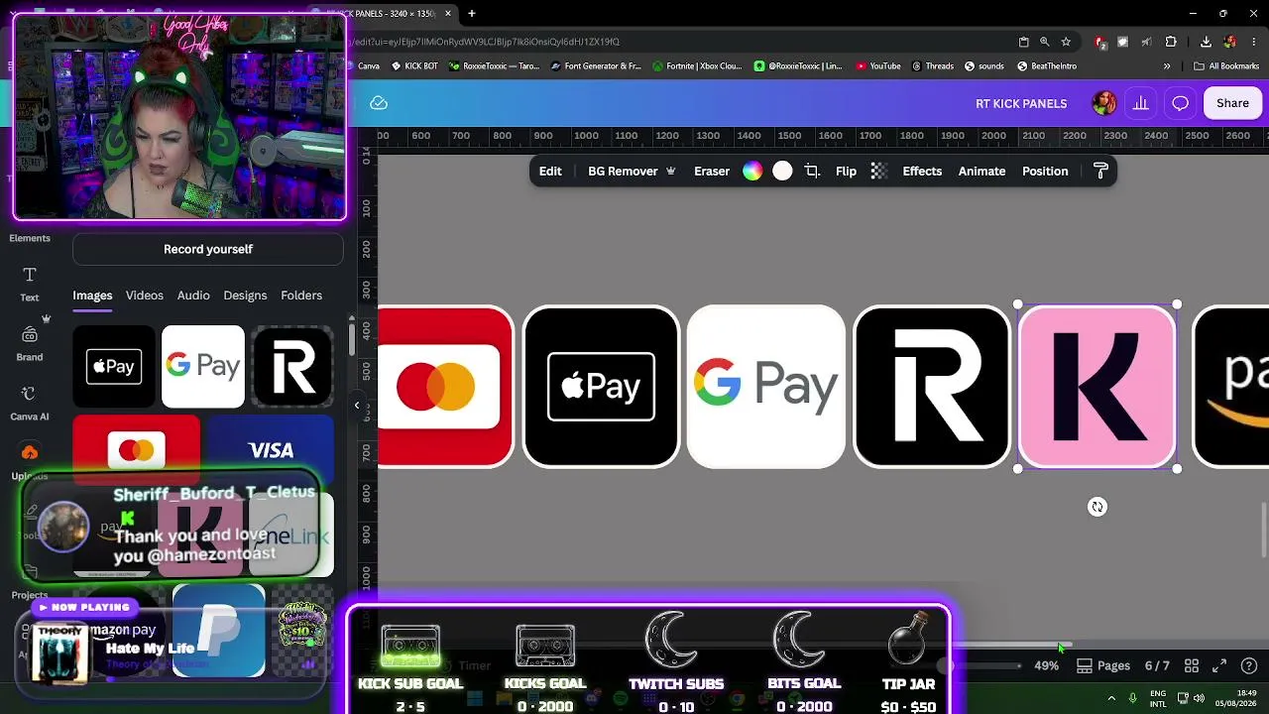This screenshot has width=1269, height=714.
Task: Open the browser zoom magnifier icon
Action: coord(1044,42)
